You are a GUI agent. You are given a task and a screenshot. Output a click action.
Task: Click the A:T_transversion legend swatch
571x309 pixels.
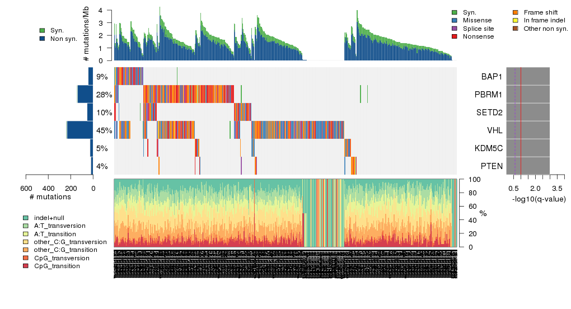click(26, 226)
